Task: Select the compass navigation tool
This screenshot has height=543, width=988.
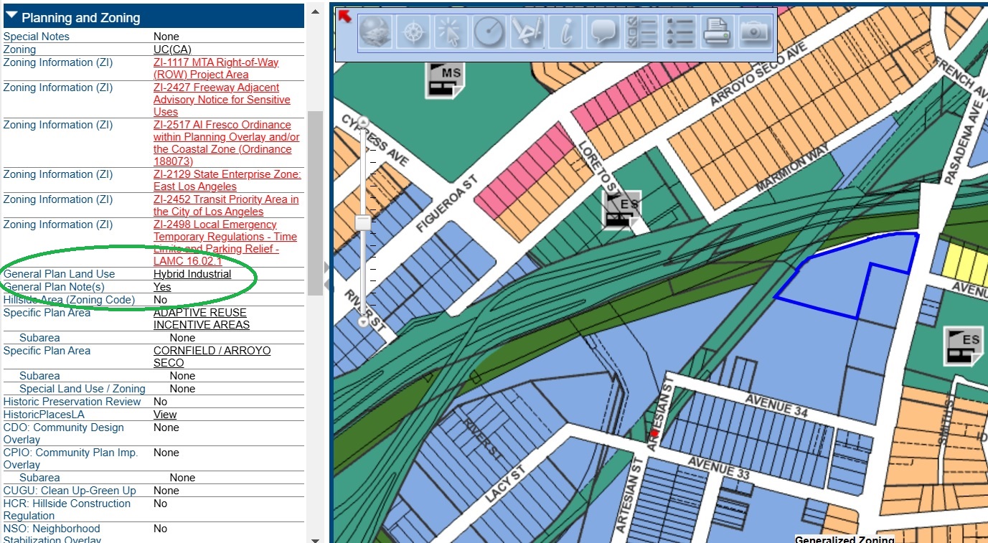Action: (413, 32)
